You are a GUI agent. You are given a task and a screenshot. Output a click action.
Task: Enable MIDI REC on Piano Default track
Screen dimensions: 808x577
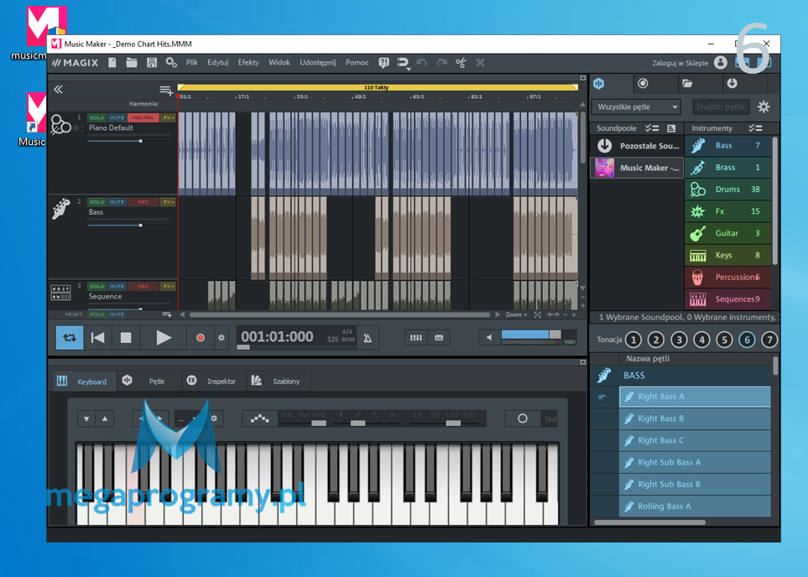[x=143, y=117]
